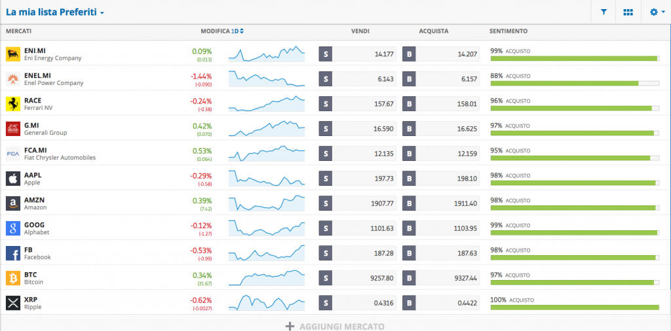The image size is (671, 331).
Task: Click the Mercati column header
Action: [18, 31]
